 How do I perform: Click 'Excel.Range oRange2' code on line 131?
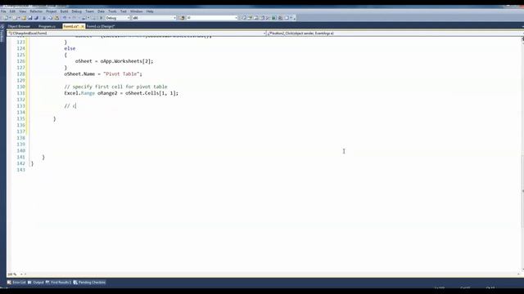[x=91, y=93]
